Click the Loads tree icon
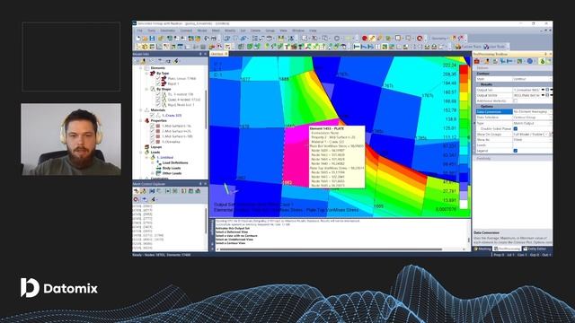 (147, 152)
